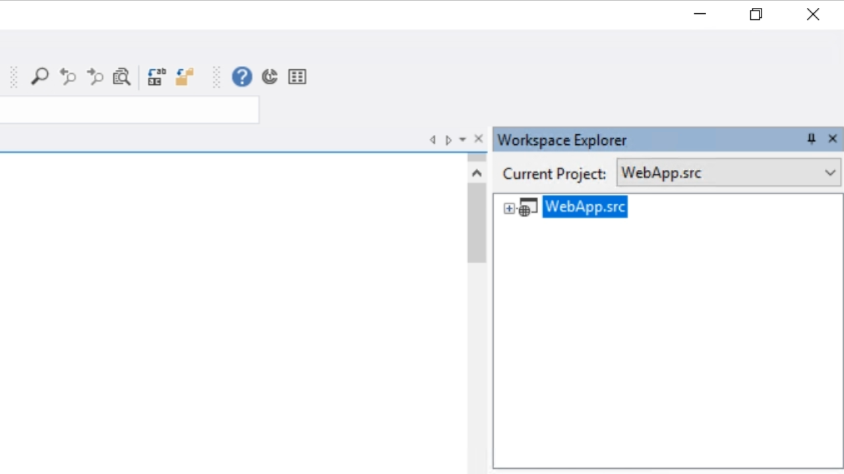Select the WebApp.src project item
This screenshot has height=474, width=844.
click(585, 207)
